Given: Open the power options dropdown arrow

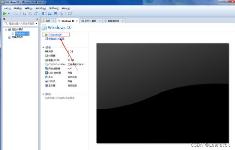Looking at the screenshot, I should [9, 14].
